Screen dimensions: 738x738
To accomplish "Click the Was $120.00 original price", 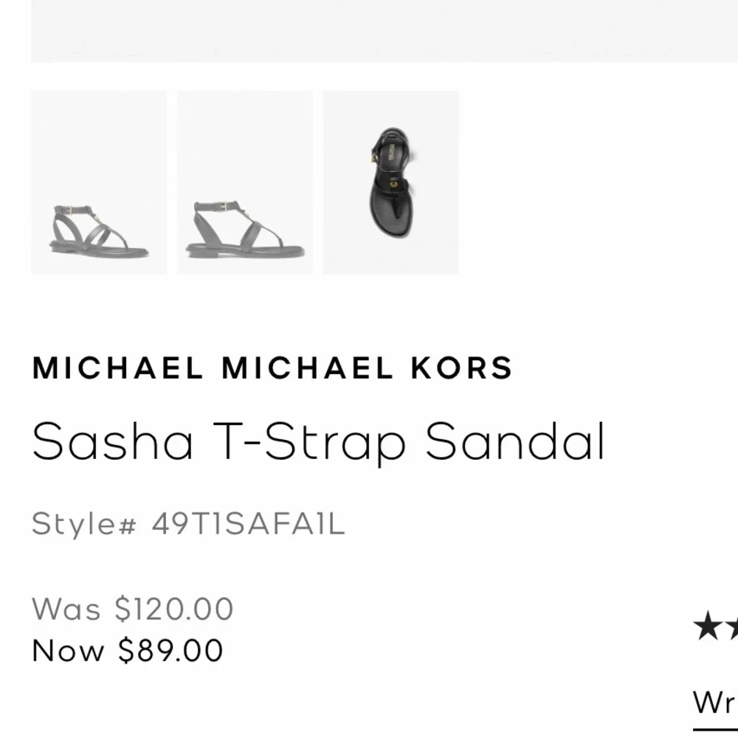I will [x=131, y=608].
